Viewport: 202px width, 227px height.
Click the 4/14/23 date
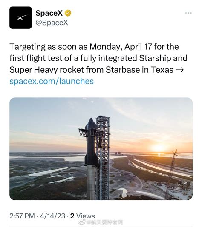52,216
